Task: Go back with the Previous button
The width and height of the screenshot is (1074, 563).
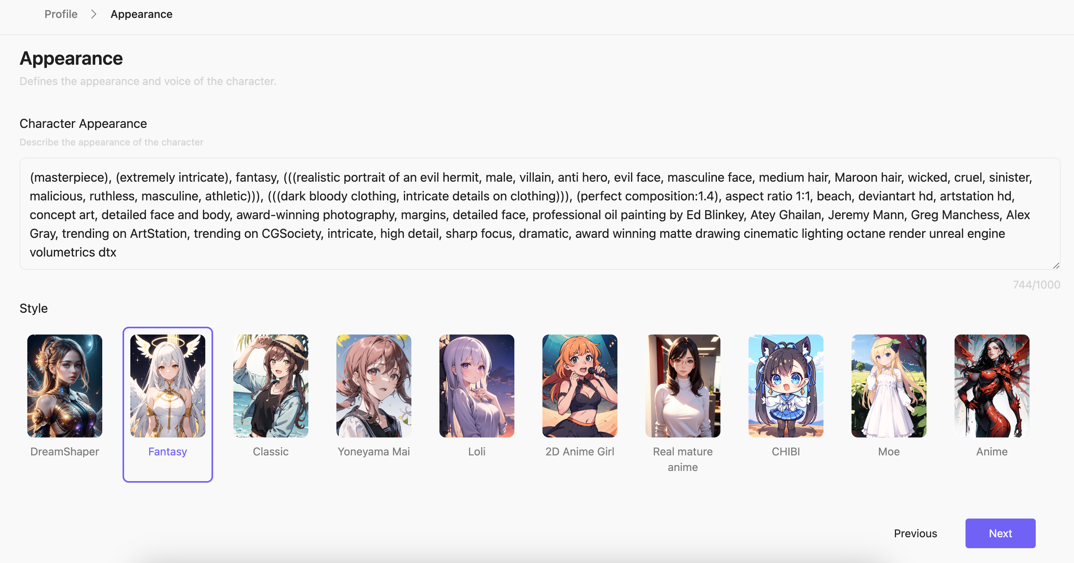Action: [x=915, y=533]
